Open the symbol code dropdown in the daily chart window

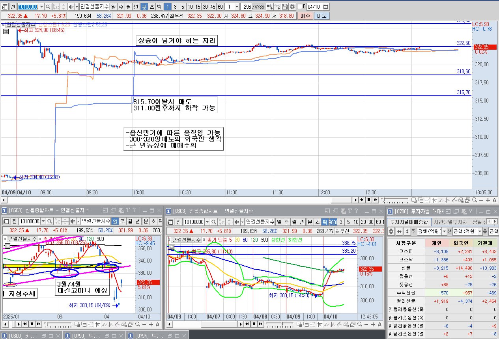coord(43,221)
